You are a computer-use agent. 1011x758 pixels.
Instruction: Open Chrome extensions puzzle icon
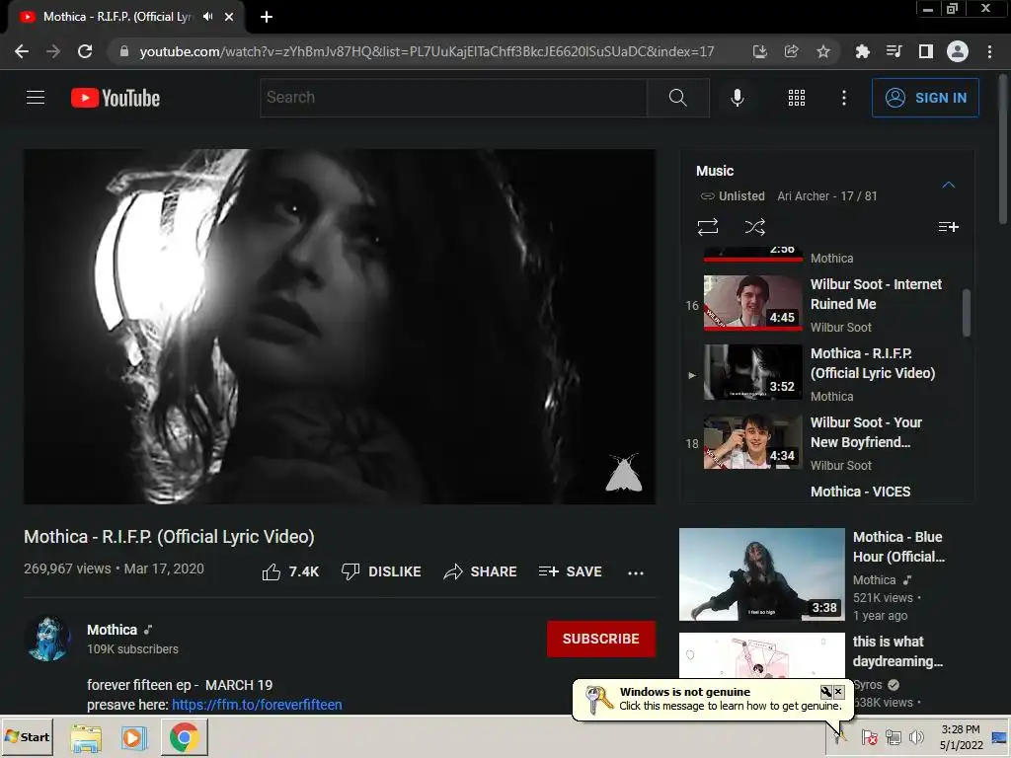point(862,51)
